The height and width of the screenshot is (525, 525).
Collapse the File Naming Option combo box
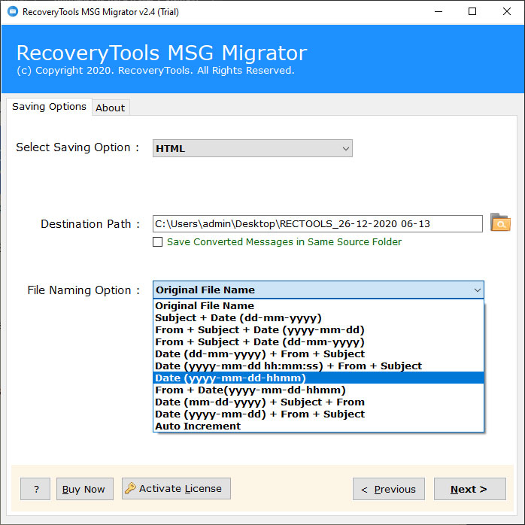click(x=318, y=290)
